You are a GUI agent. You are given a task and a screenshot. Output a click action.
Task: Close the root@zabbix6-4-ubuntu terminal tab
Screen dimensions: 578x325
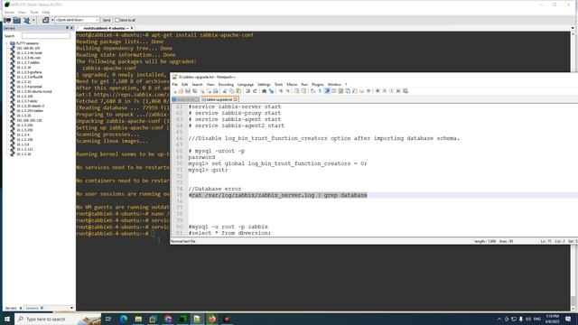pos(132,28)
